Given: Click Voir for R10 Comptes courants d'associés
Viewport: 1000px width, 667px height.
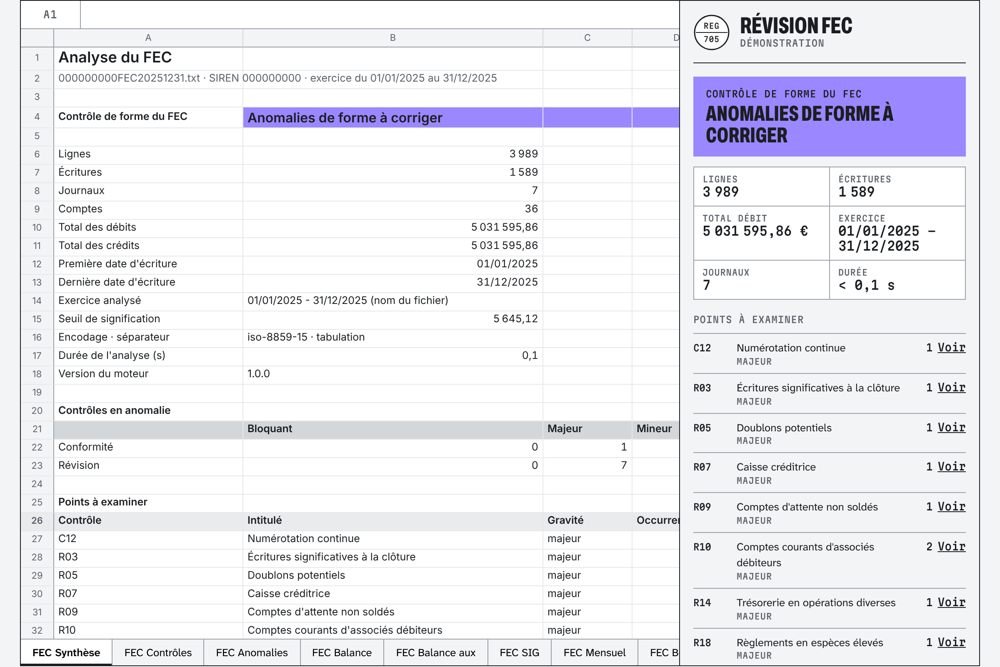Looking at the screenshot, I should [952, 547].
